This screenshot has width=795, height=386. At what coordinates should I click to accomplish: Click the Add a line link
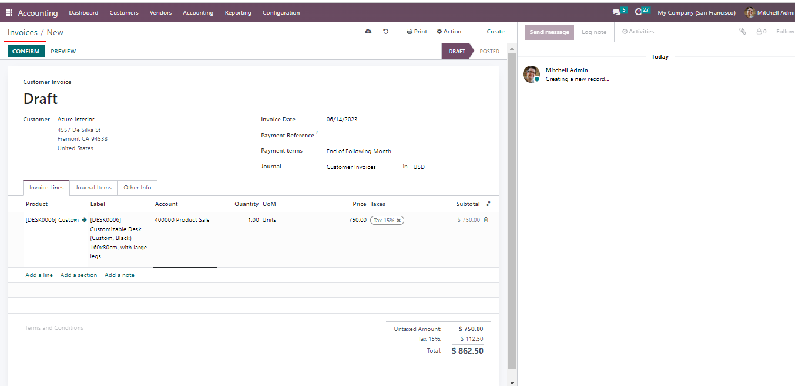[39, 275]
